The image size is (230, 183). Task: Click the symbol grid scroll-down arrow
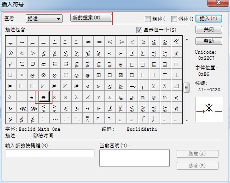click(x=187, y=120)
